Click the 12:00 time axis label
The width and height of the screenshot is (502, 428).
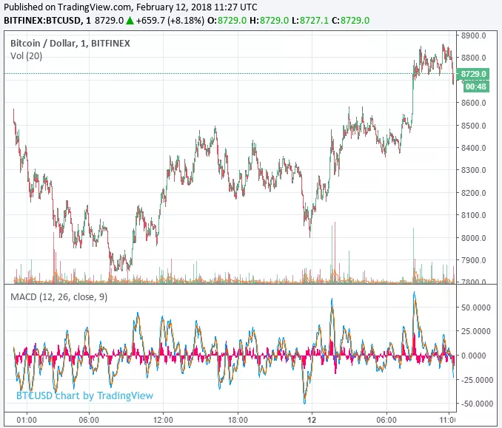click(163, 420)
